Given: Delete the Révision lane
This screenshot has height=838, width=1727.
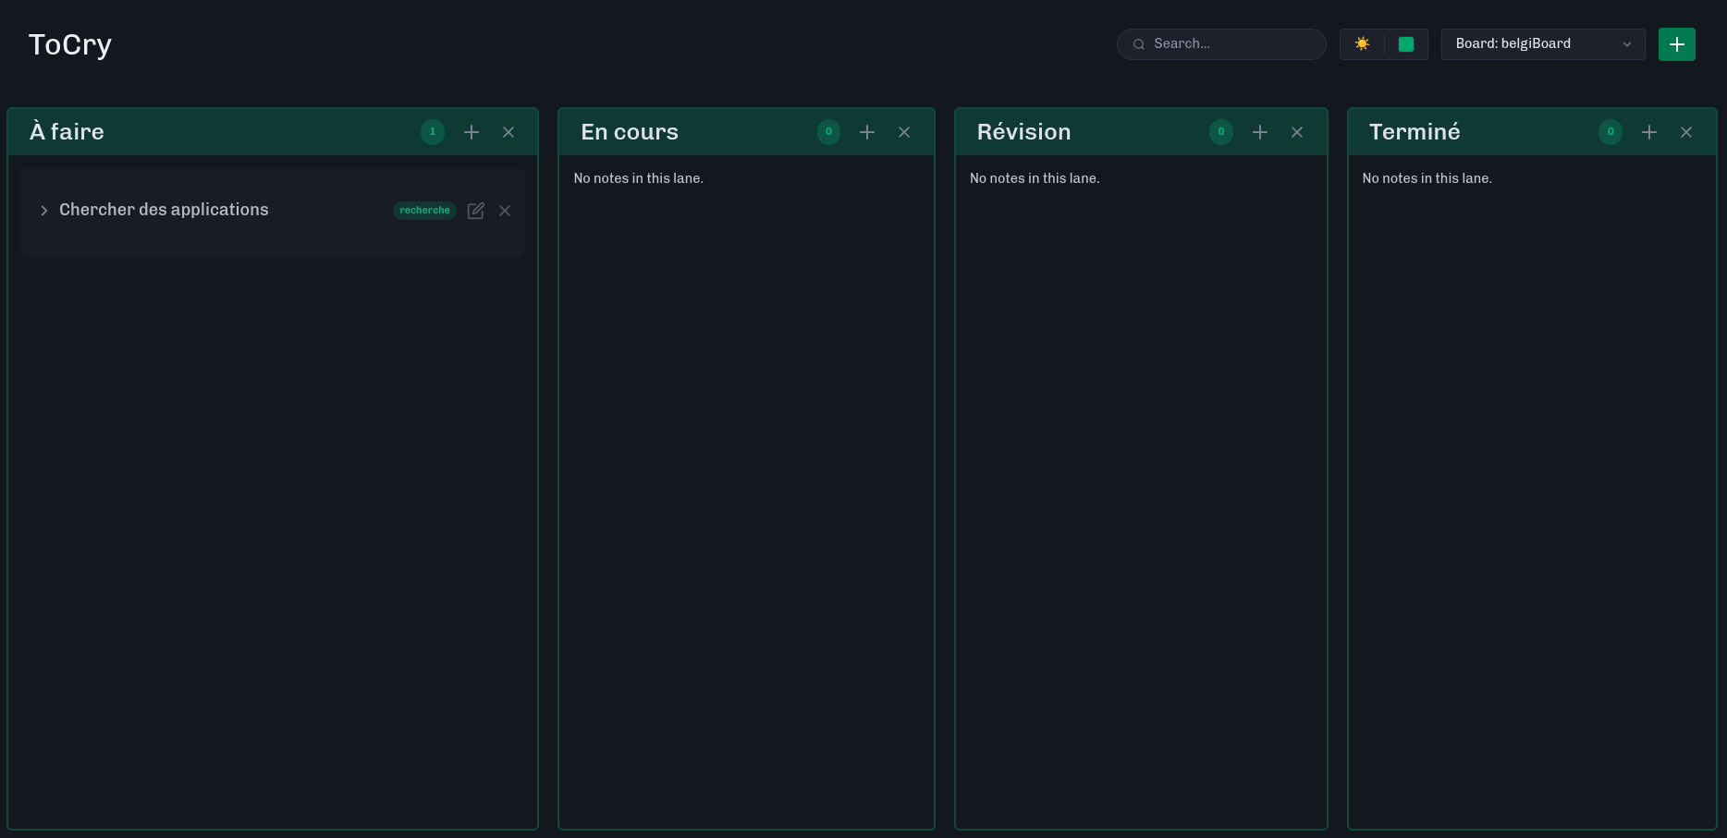Looking at the screenshot, I should pyautogui.click(x=1297, y=132).
